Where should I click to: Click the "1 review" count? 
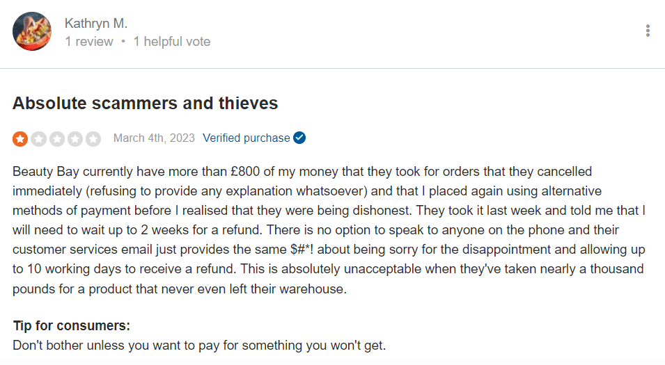(x=88, y=42)
